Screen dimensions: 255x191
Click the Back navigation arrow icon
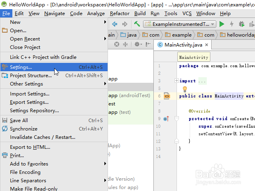click(x=115, y=24)
